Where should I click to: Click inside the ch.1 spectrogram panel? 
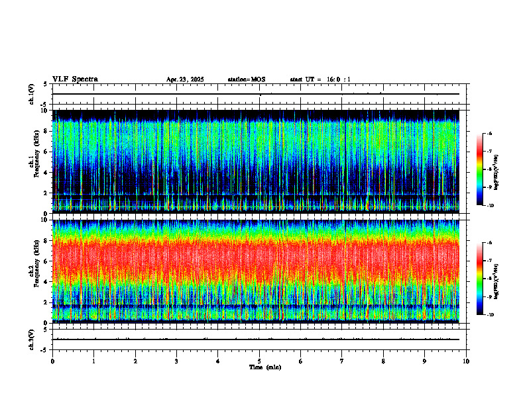click(x=256, y=161)
